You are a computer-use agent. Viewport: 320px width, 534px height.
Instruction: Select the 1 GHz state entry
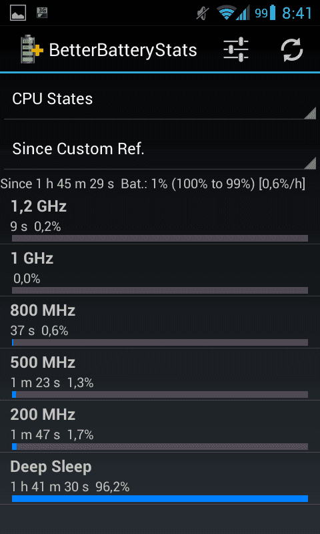(160, 270)
